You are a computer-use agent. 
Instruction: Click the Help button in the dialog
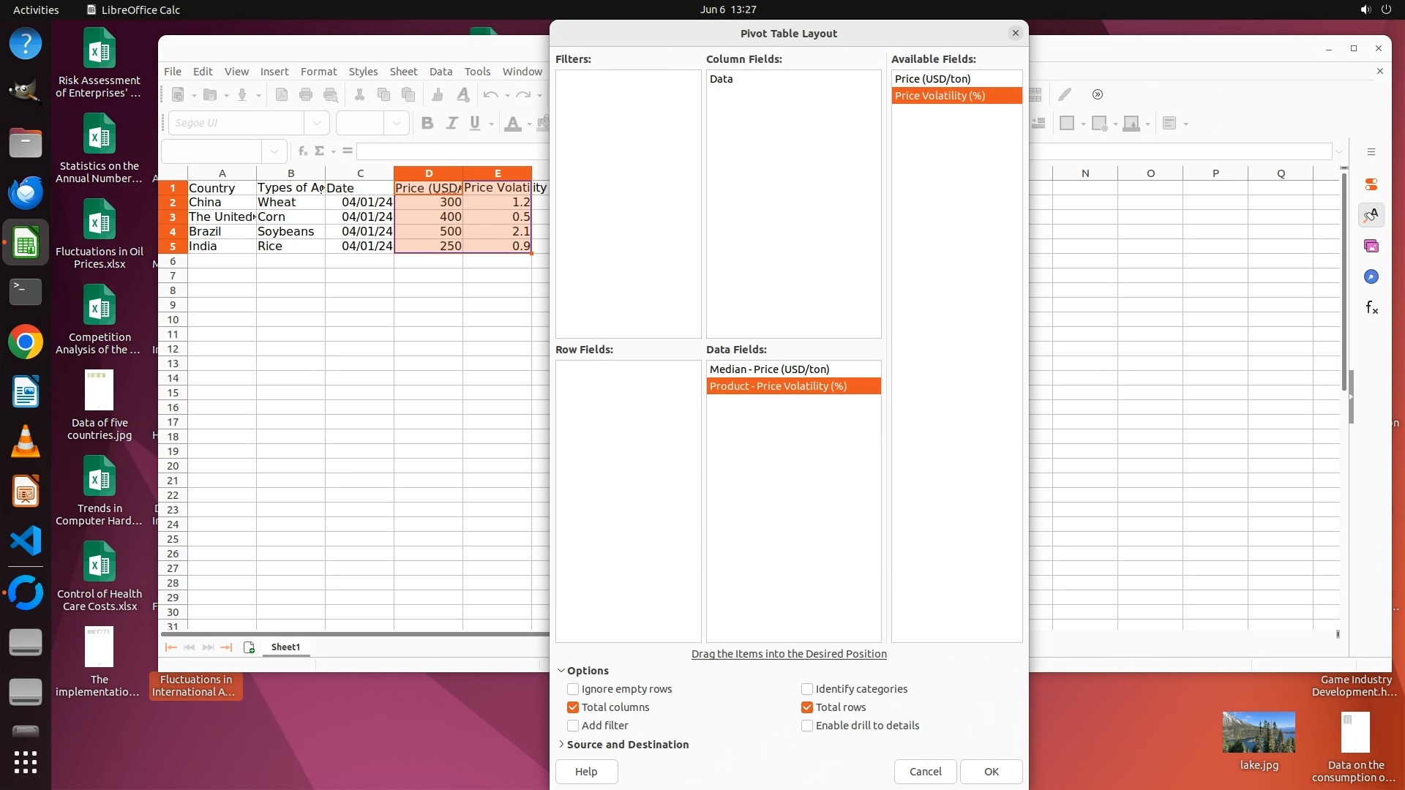(x=586, y=772)
